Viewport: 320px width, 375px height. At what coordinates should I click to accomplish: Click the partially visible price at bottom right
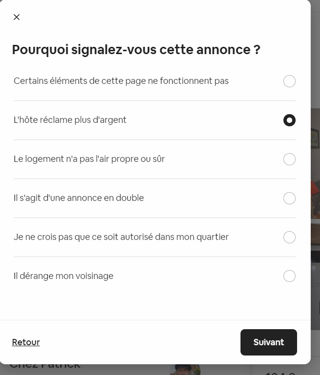pyautogui.click(x=280, y=372)
